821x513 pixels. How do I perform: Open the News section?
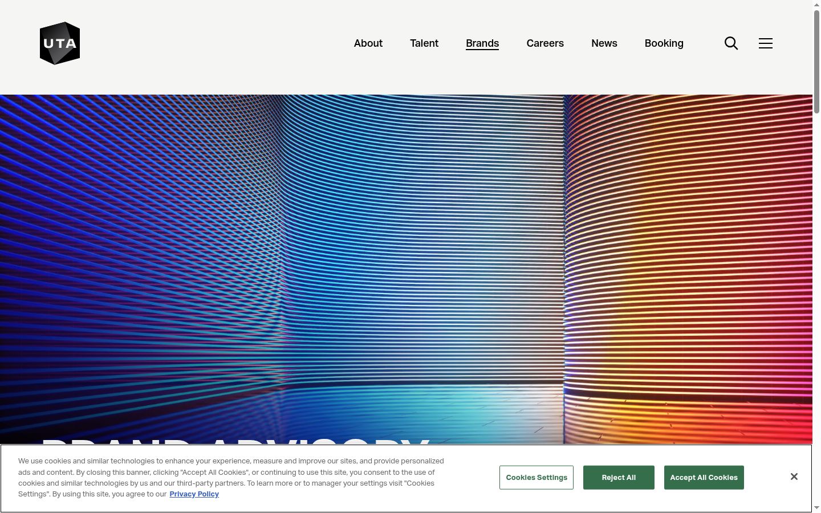point(604,43)
